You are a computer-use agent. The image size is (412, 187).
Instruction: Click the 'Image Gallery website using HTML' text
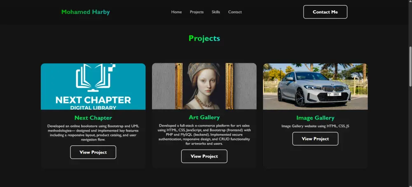pos(315,126)
